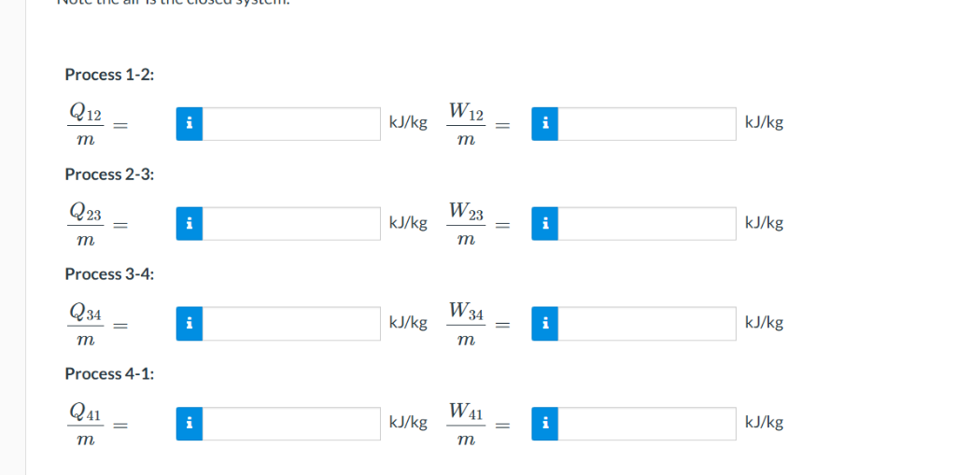The width and height of the screenshot is (956, 475).
Task: Click the info icon for W34/m
Action: point(544,323)
